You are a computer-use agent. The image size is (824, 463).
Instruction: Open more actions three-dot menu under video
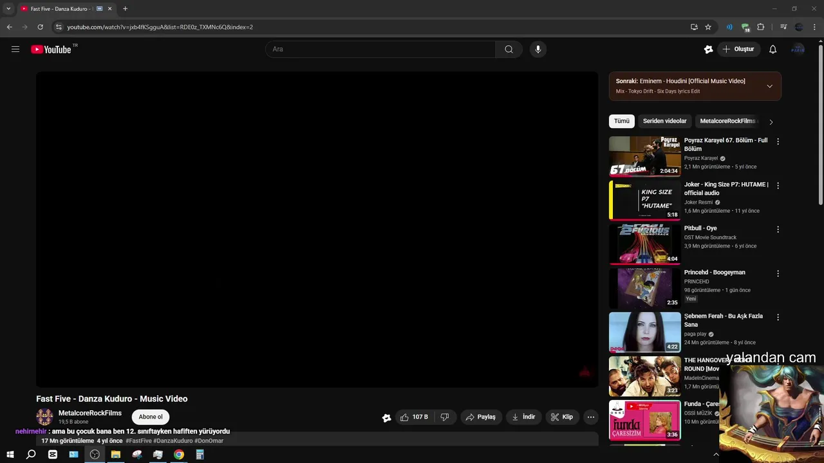point(590,417)
